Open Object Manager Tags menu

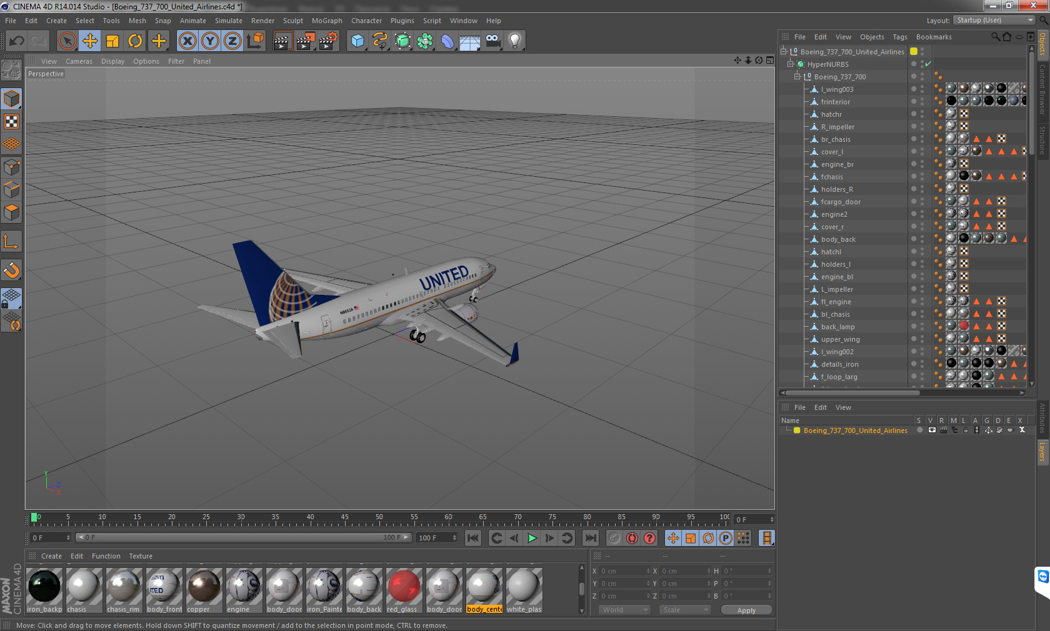[899, 37]
